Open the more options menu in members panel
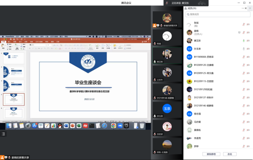The height and width of the screenshot is (160, 253). [x=242, y=8]
